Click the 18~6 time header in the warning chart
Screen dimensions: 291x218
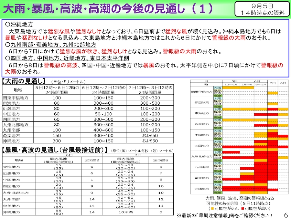247,84
